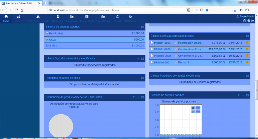Open third party Kenia, S.L.
This screenshot has height=139, width=258.
pos(185,62)
